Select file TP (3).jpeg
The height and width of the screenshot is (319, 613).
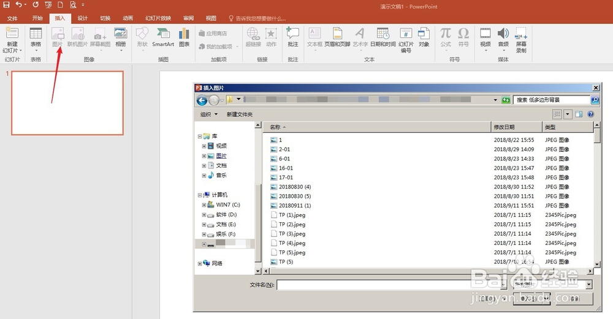(x=292, y=233)
